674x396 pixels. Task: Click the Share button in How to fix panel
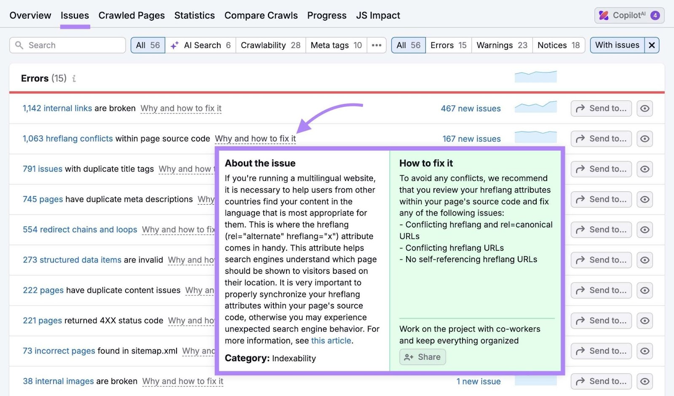coord(422,357)
